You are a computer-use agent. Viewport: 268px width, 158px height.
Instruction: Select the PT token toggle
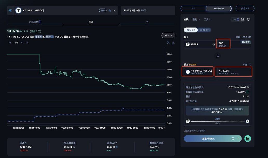click(193, 9)
